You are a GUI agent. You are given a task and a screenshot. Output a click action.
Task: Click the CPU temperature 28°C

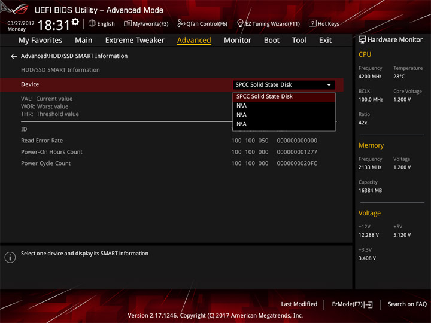point(399,77)
